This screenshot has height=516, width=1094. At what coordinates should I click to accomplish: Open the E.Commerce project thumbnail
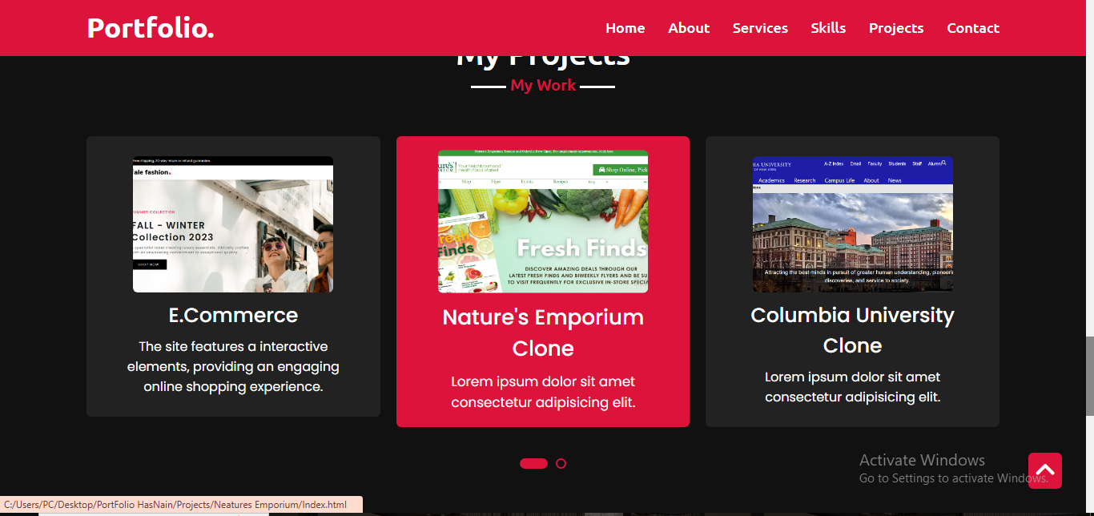[233, 224]
